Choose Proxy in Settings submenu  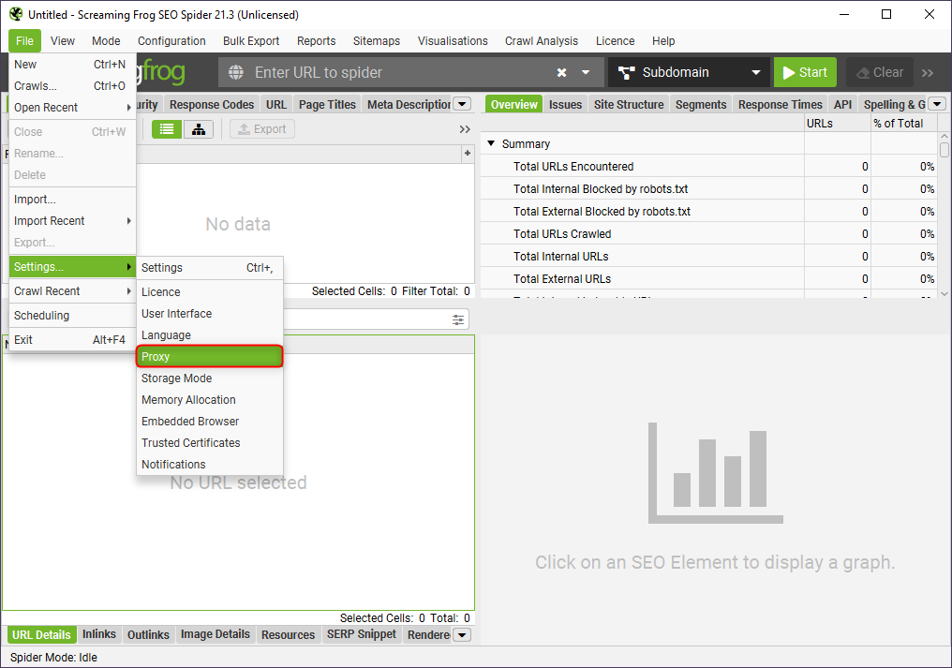210,356
